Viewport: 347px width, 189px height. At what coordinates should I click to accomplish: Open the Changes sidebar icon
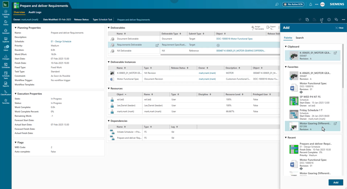click(x=6, y=57)
